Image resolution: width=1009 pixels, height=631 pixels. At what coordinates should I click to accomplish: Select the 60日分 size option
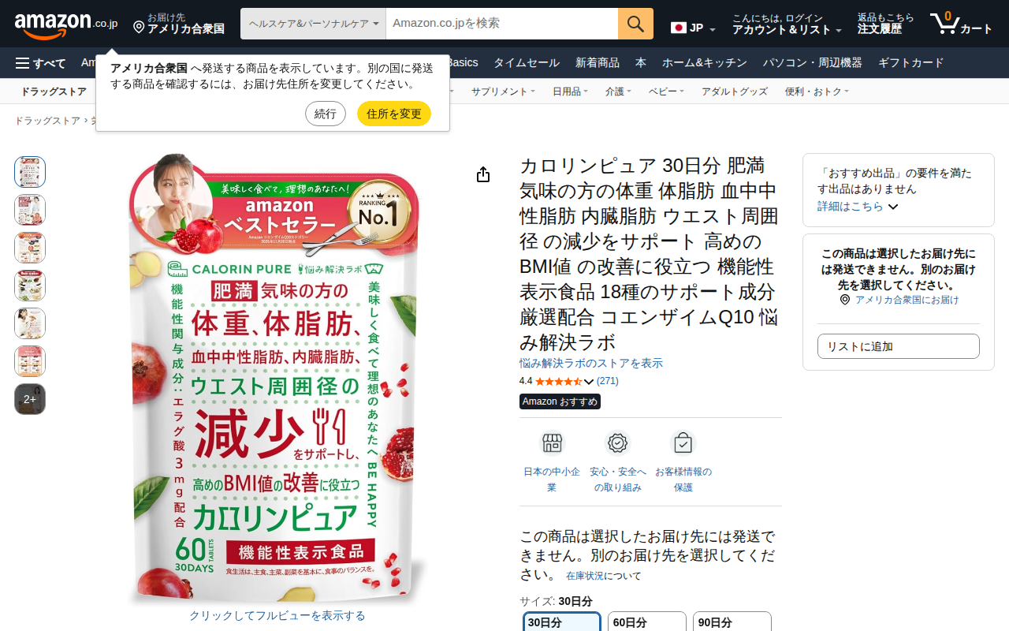646,622
